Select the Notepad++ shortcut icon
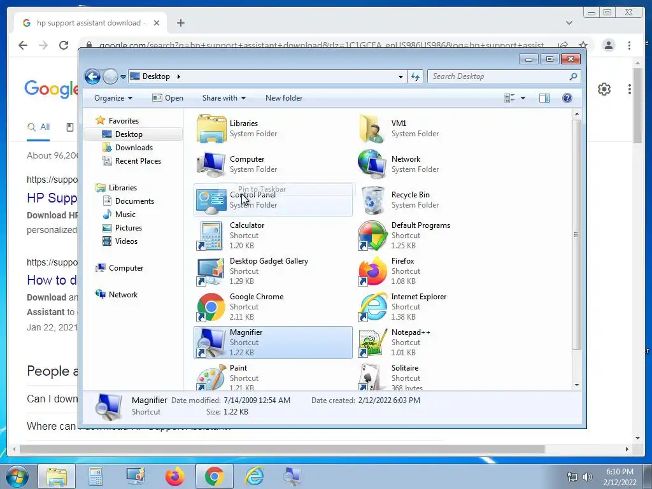Viewport: 652px width, 489px height. point(372,343)
